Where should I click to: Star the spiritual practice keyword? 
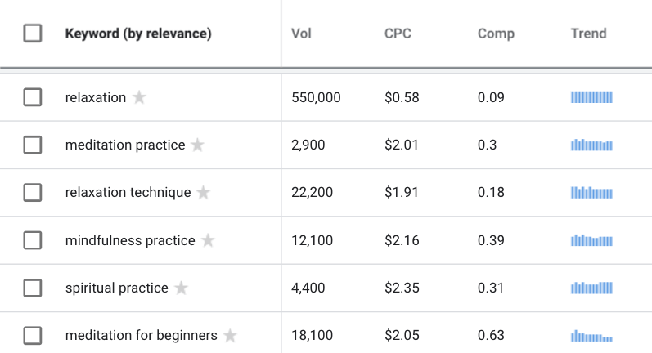coord(181,288)
